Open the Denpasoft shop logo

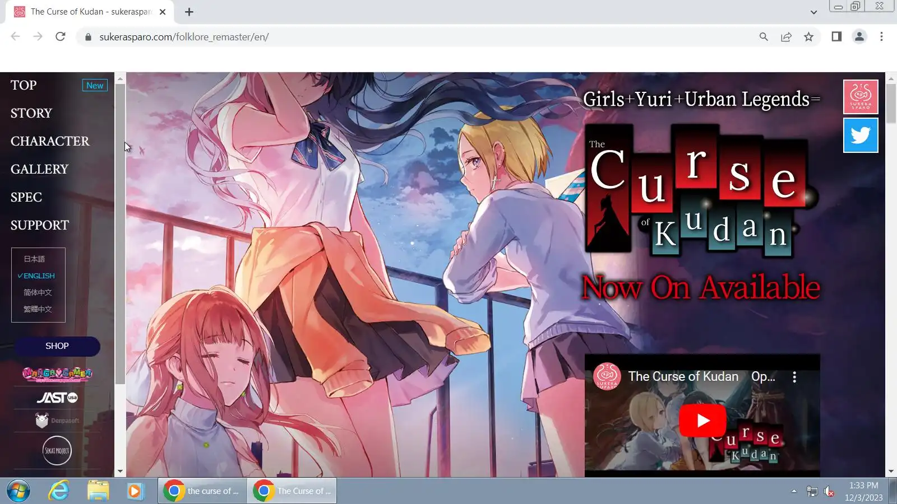click(57, 420)
